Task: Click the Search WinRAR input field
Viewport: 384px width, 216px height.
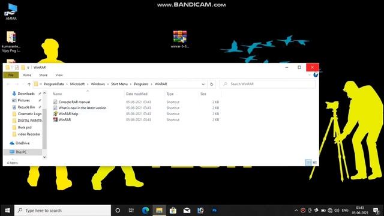Action: coord(267,84)
